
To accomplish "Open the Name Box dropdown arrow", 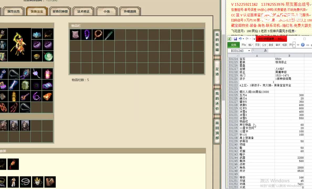I will point(249,50).
